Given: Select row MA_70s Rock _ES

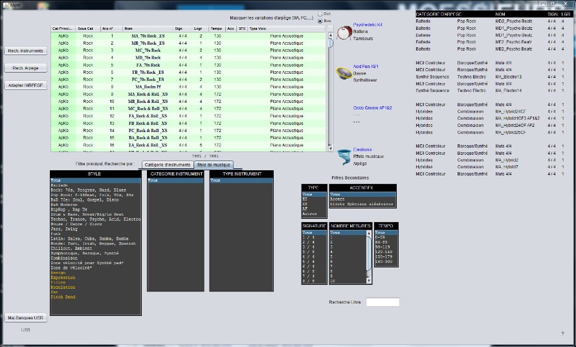Looking at the screenshot, I should tap(188, 36).
